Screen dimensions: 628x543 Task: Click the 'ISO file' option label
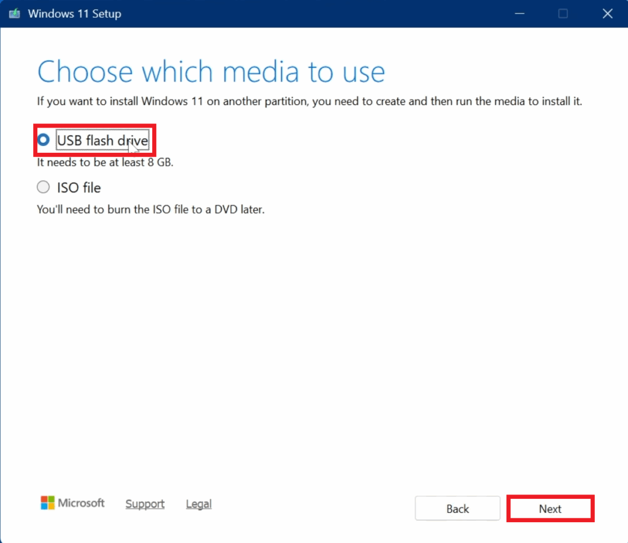pyautogui.click(x=78, y=187)
